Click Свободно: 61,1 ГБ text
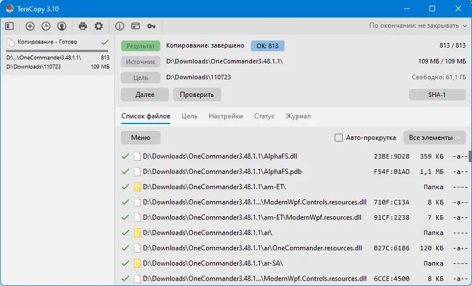The image size is (472, 286). point(439,77)
